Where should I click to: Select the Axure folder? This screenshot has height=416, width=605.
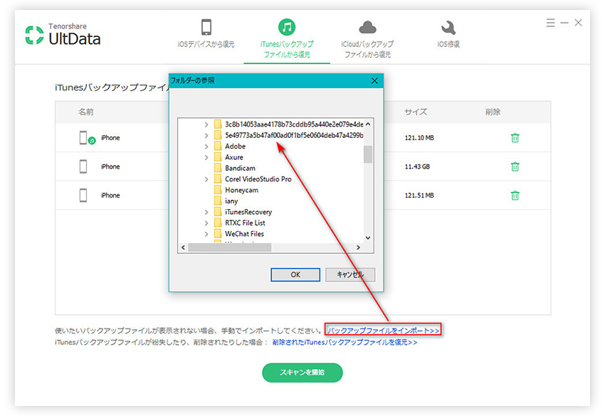pyautogui.click(x=228, y=157)
